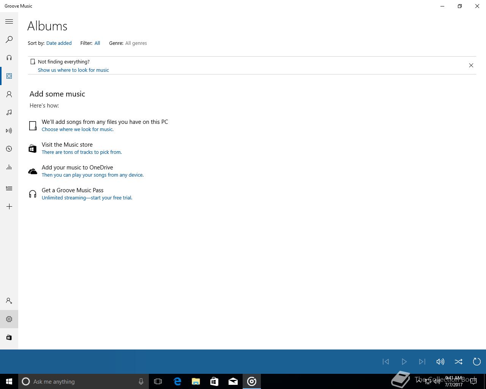Open the search magnifier in sidebar
The image size is (486, 389).
pos(9,40)
